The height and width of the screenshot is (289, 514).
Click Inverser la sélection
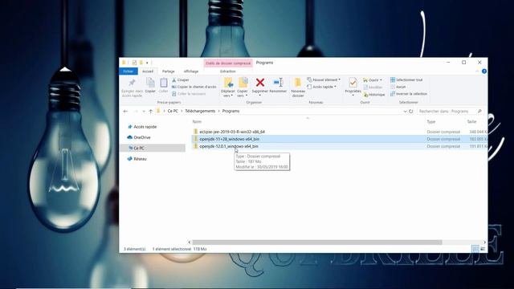click(409, 94)
